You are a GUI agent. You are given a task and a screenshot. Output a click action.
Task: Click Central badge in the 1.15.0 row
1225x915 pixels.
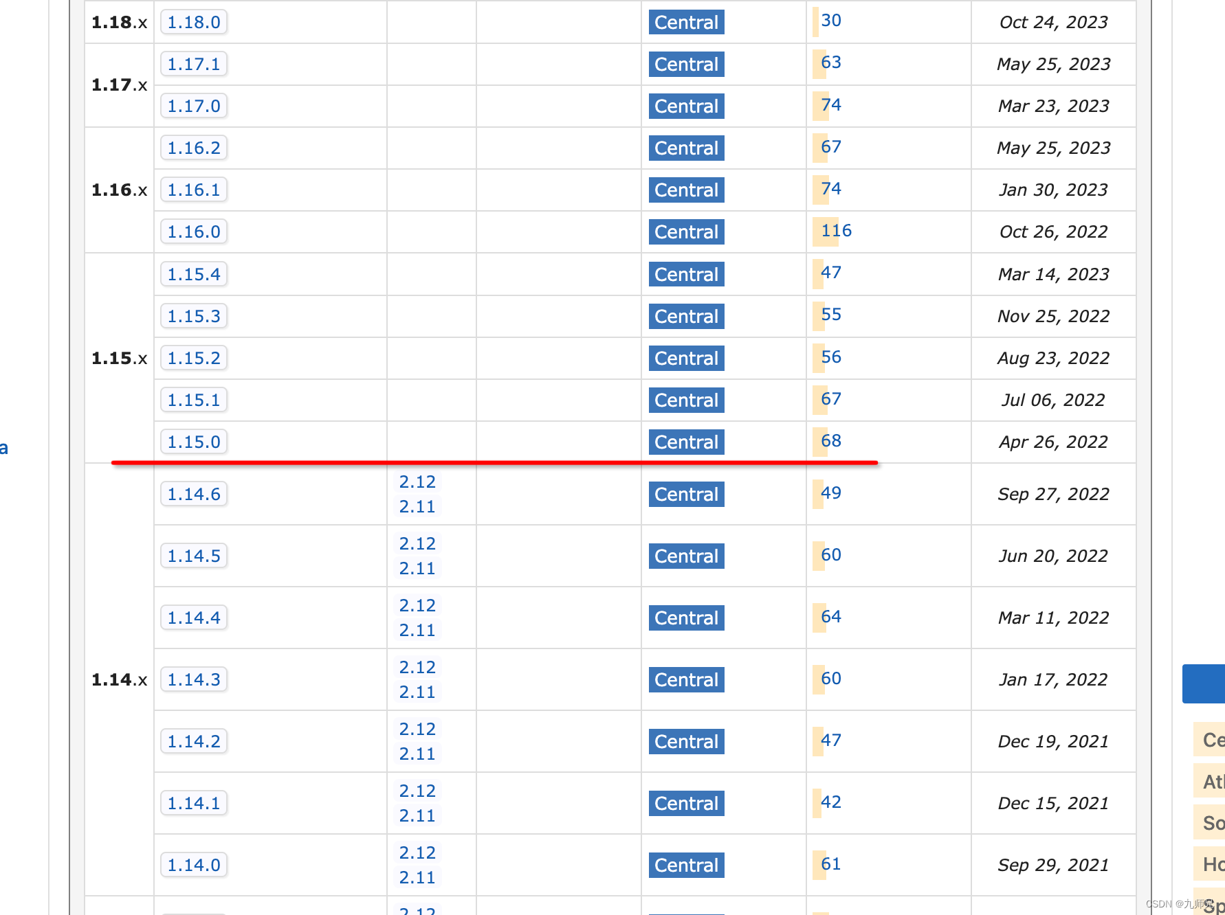point(686,442)
